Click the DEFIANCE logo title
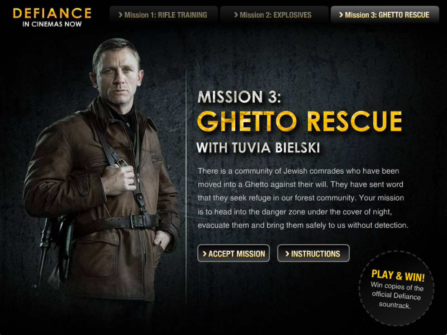The width and height of the screenshot is (447, 335). (52, 13)
